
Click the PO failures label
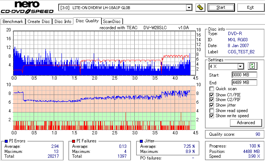pyautogui.click(x=151, y=158)
